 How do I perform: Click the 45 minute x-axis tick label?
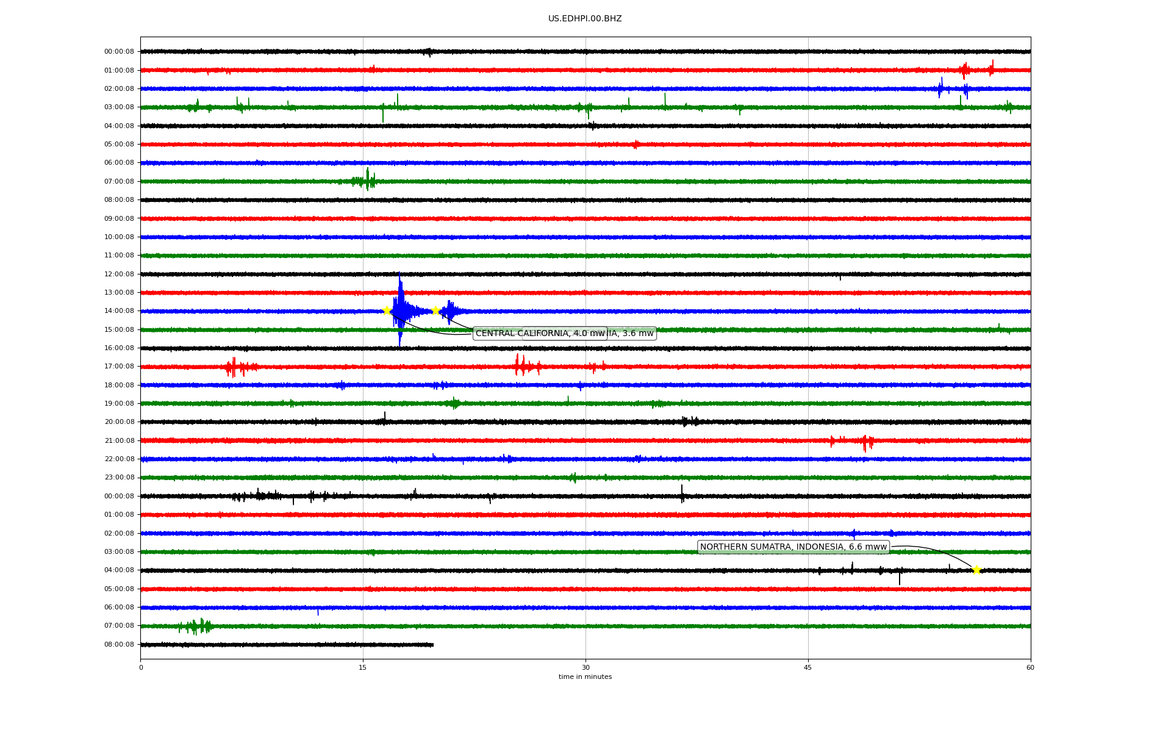[x=808, y=667]
